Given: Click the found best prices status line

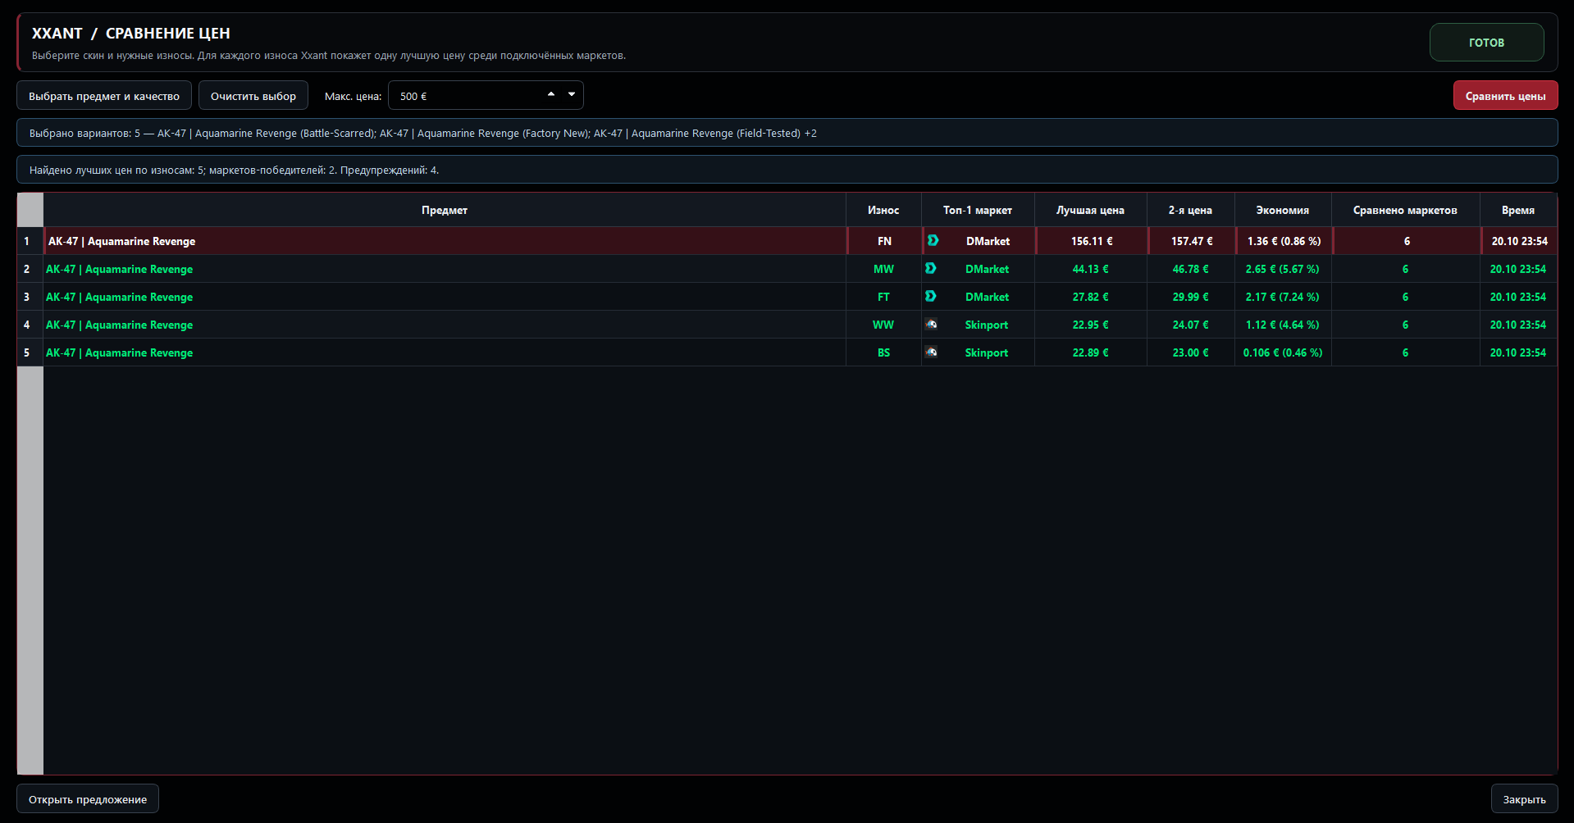Looking at the screenshot, I should [787, 170].
